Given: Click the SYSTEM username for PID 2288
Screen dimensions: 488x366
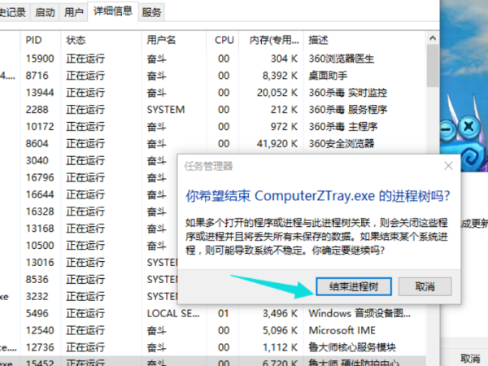Looking at the screenshot, I should [166, 110].
